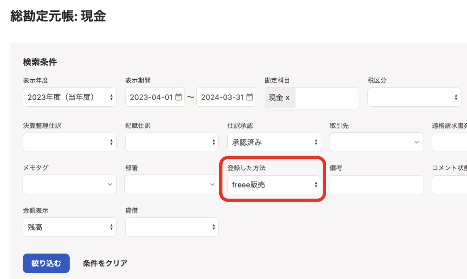Click the end date field 2024-03-31

pyautogui.click(x=226, y=97)
